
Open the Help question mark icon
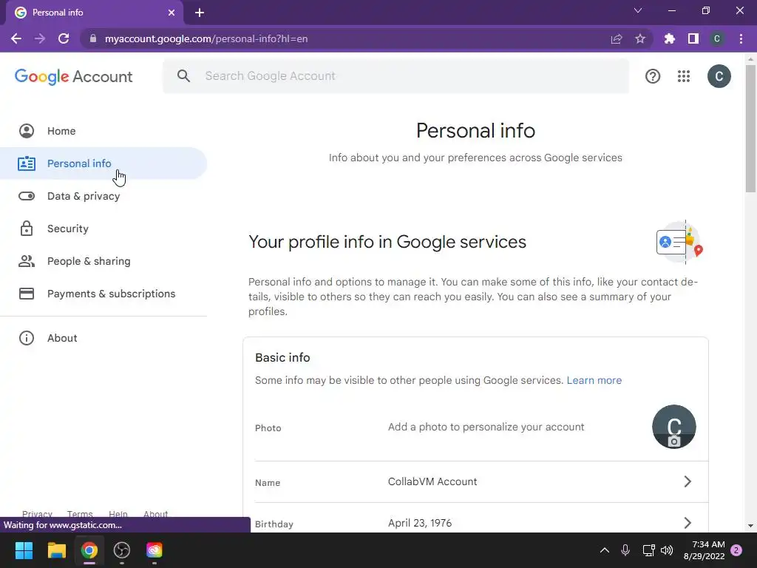tap(653, 76)
